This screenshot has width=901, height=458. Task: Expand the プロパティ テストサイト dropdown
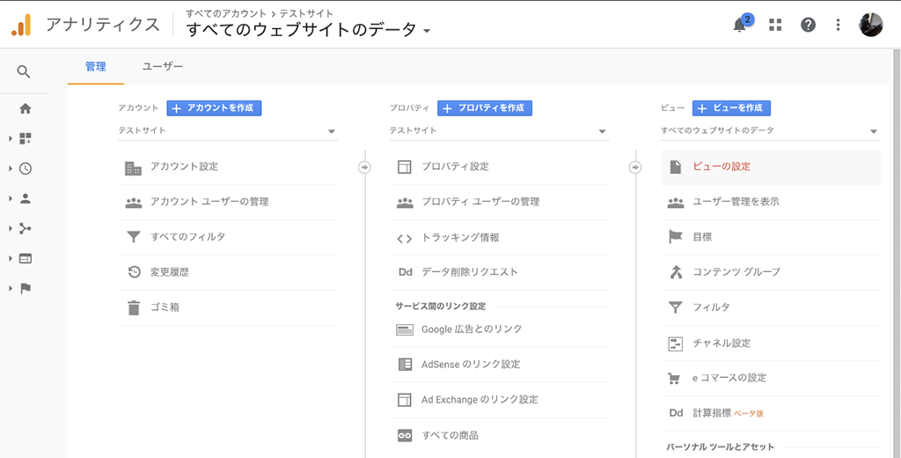499,131
